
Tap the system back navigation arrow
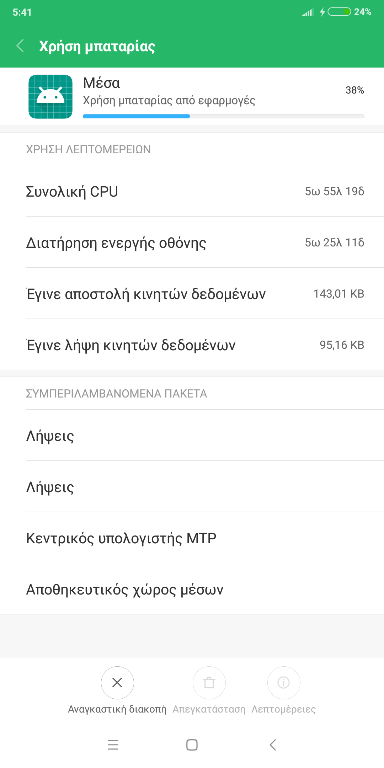[273, 745]
